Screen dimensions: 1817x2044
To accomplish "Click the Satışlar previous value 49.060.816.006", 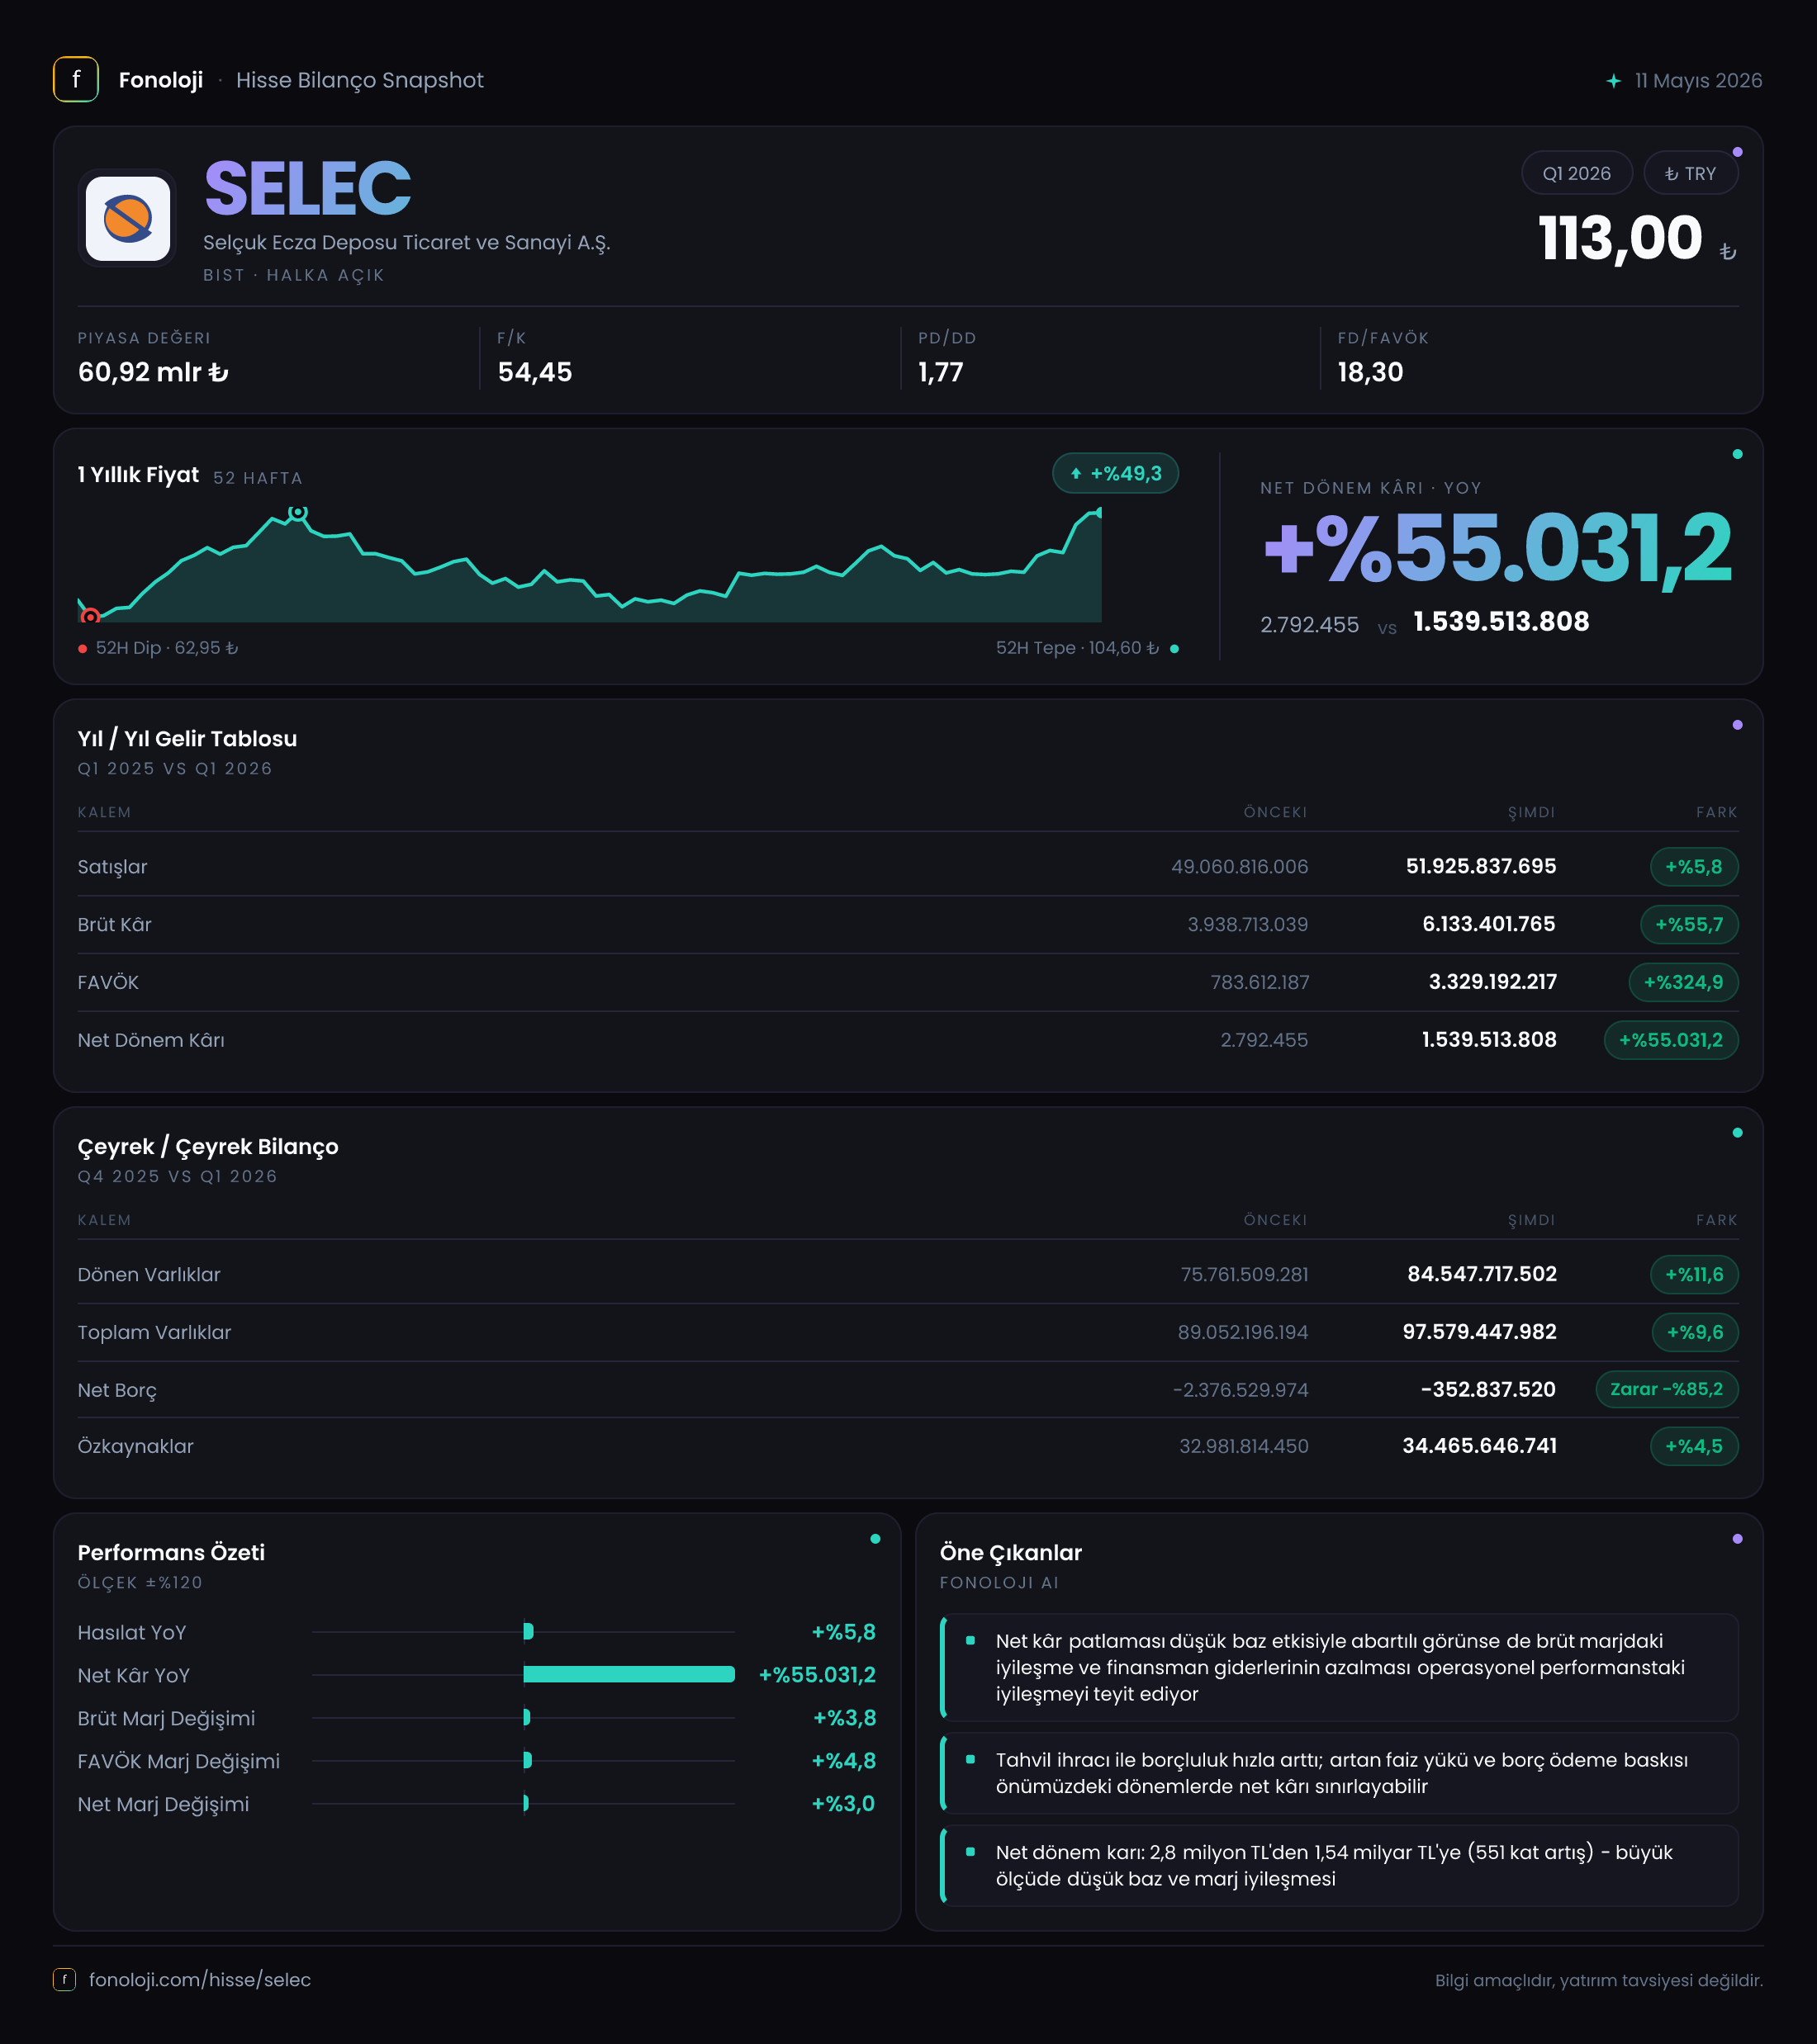I will point(1240,867).
